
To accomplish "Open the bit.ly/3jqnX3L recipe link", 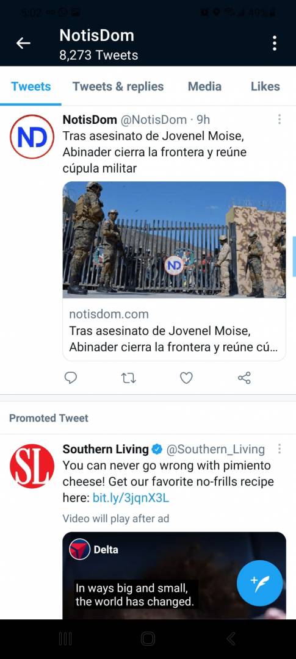I will [131, 499].
